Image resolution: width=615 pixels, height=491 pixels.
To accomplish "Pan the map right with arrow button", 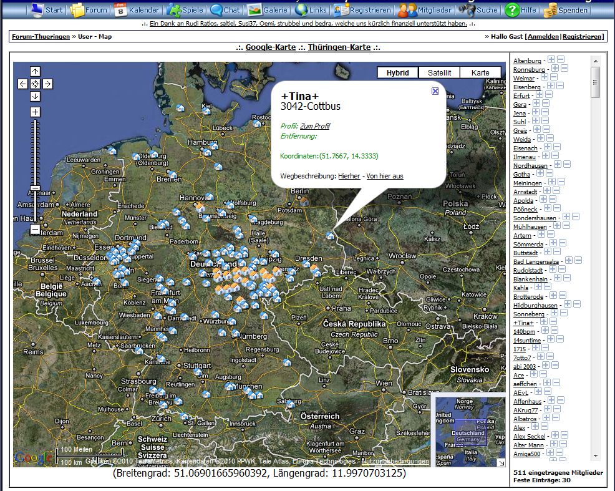I will pos(48,84).
